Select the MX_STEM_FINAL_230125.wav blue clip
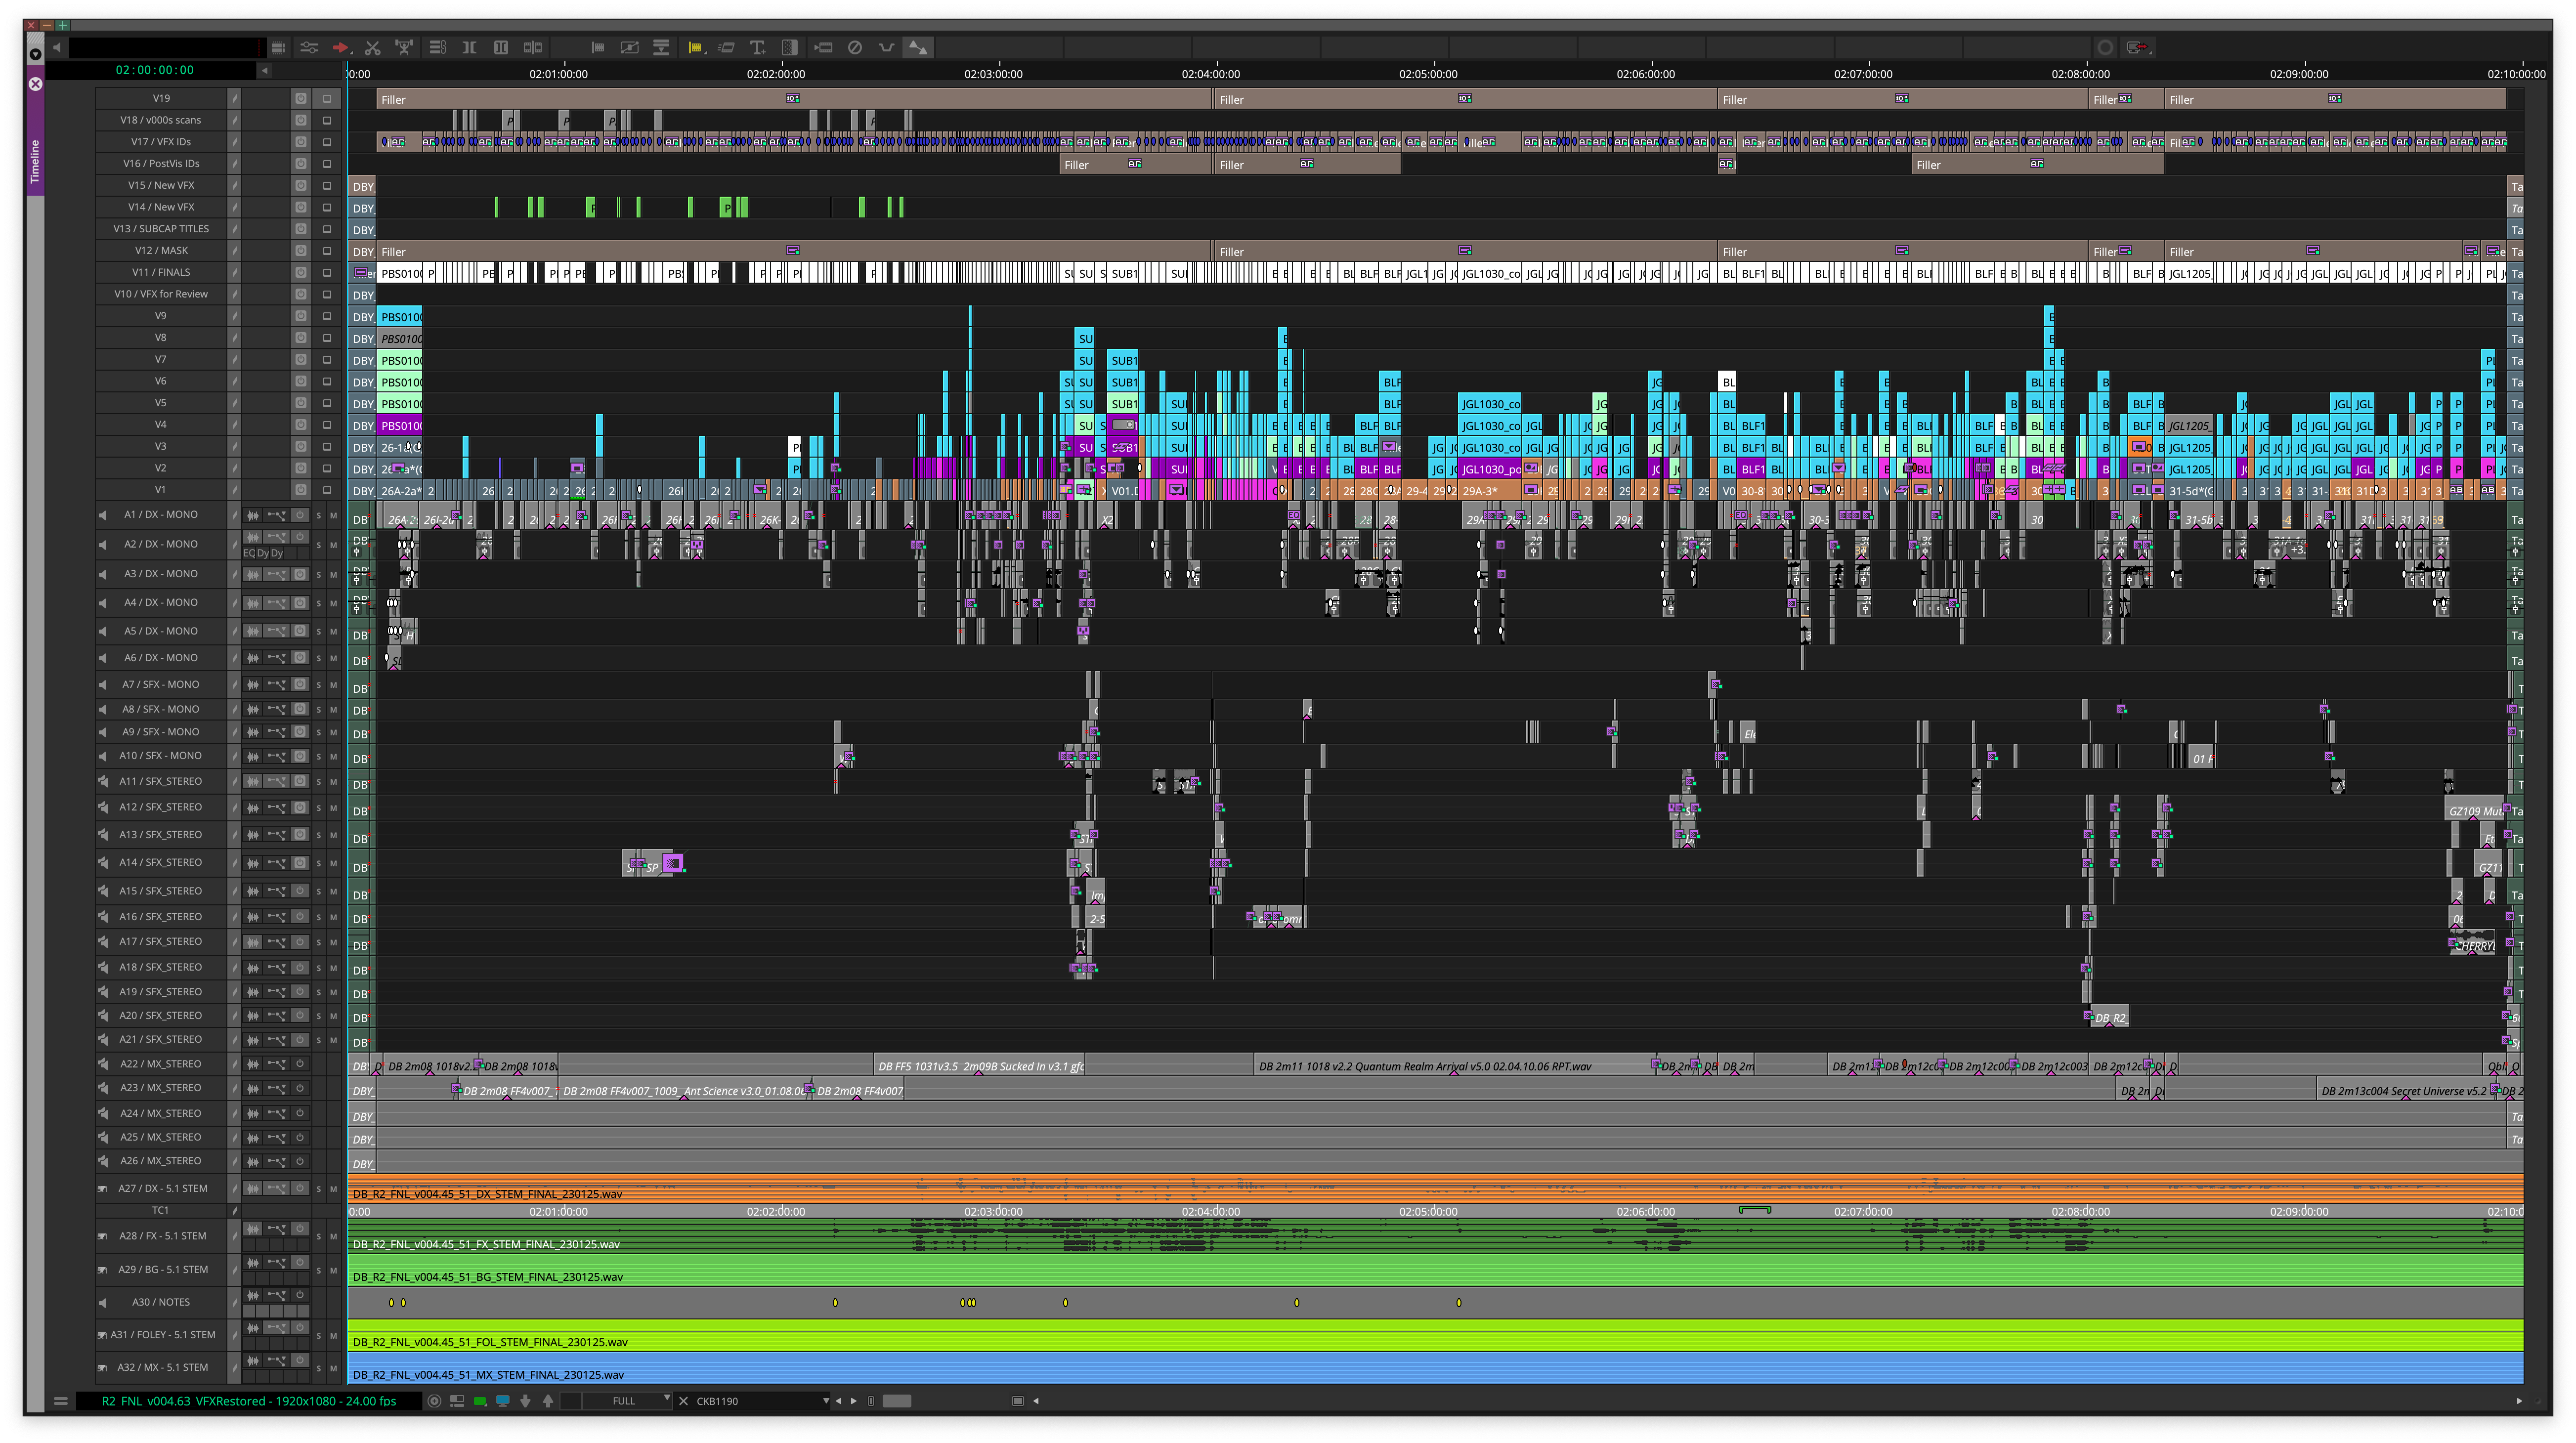 1435,1369
